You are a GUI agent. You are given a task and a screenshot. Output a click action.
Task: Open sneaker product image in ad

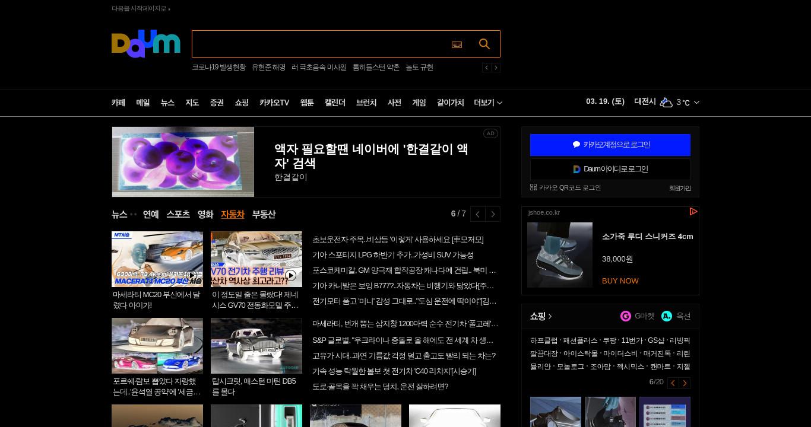click(x=560, y=255)
